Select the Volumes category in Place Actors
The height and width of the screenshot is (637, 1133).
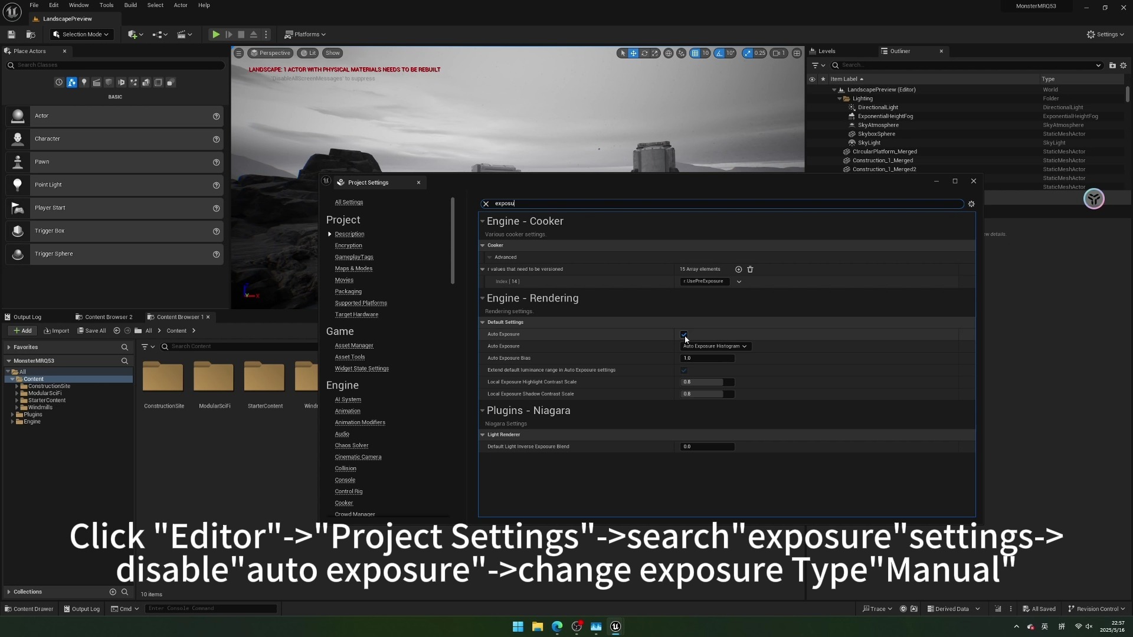tap(159, 83)
